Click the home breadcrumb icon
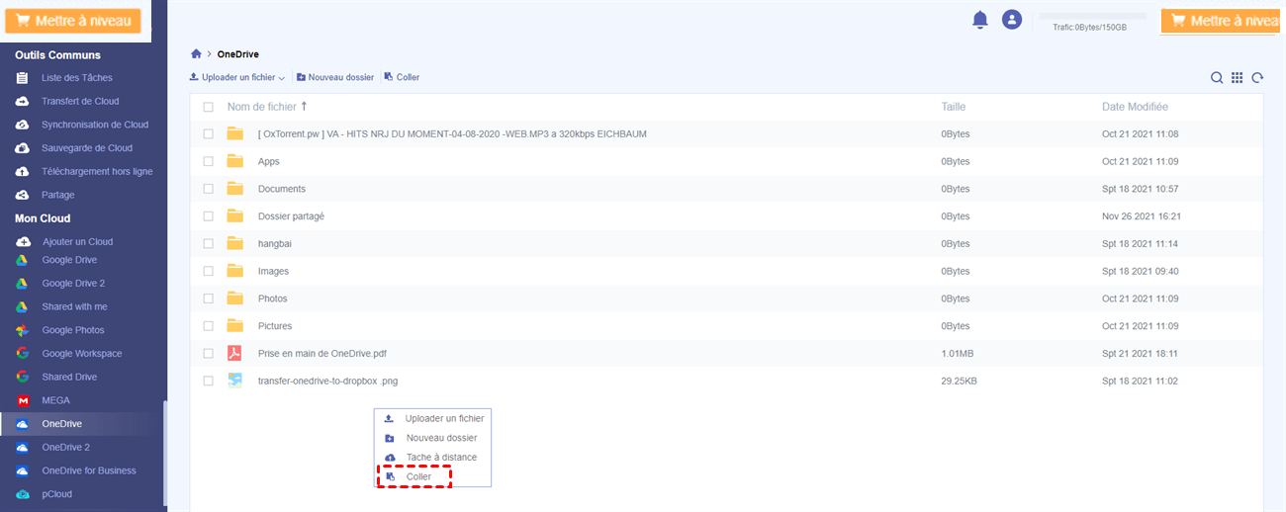The image size is (1286, 512). point(197,54)
